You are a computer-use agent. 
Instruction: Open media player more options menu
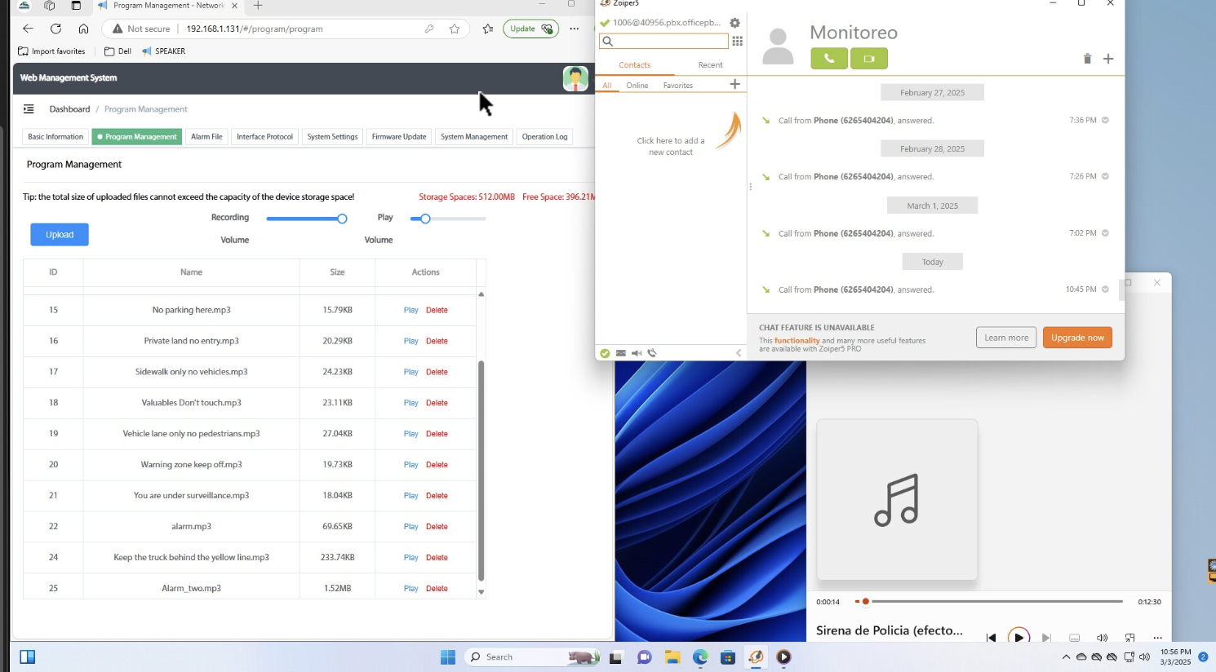point(1157,638)
